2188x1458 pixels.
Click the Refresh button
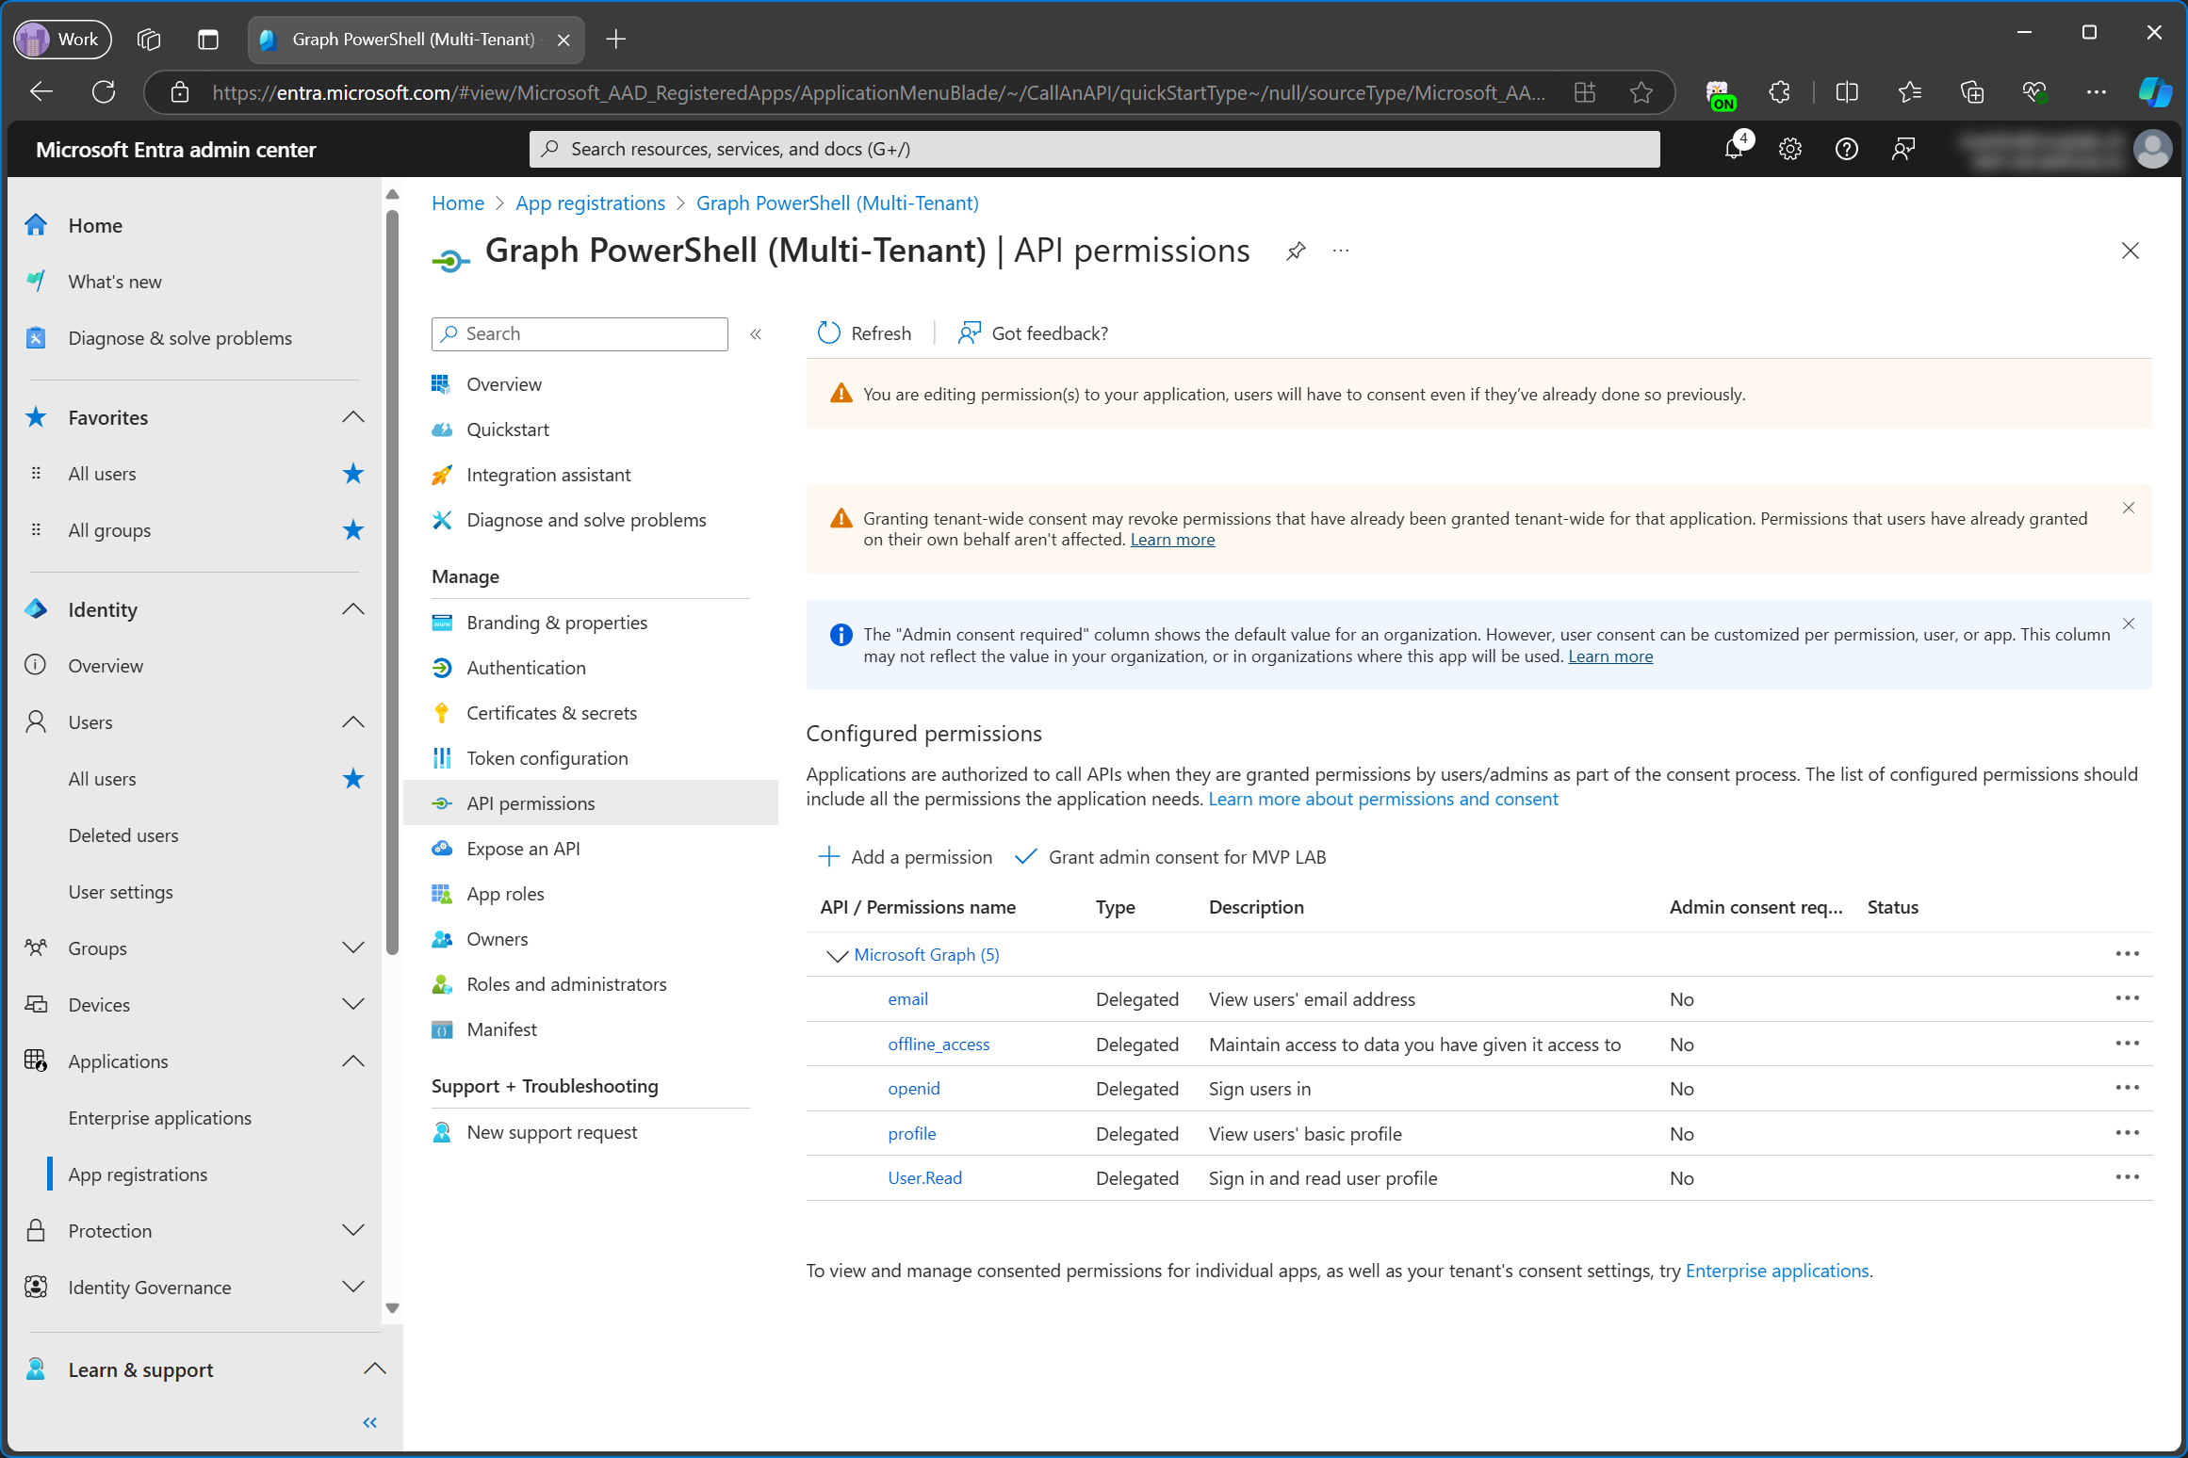864,333
